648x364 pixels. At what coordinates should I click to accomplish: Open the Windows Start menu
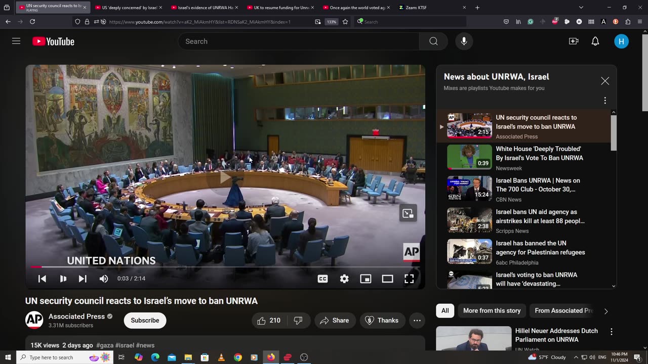tap(8, 357)
